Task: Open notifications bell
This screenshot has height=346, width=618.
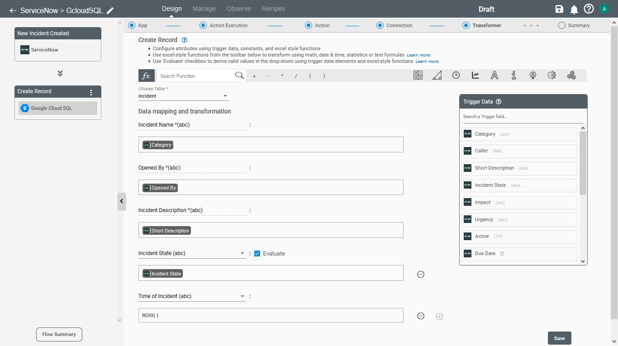Action: [x=574, y=9]
